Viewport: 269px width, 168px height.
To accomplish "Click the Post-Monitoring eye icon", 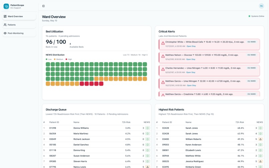I will [x=5, y=33].
